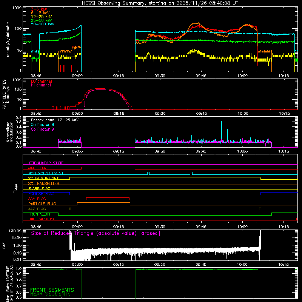Click the Normalized modulation axis label
This screenshot has width=302, height=302.
tap(9, 132)
